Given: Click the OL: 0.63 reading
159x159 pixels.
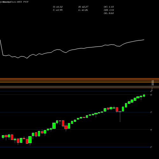Looking at the screenshot, I should pos(109,13).
